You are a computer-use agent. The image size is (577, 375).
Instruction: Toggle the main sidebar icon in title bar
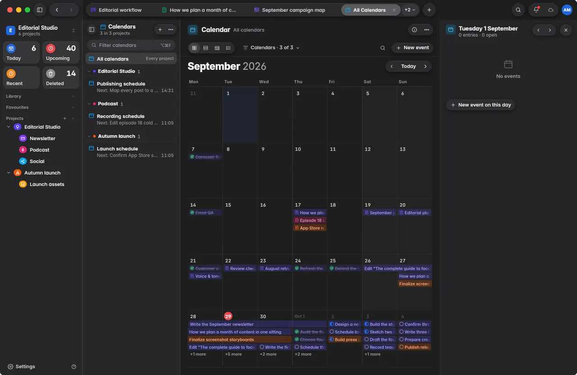pyautogui.click(x=40, y=10)
